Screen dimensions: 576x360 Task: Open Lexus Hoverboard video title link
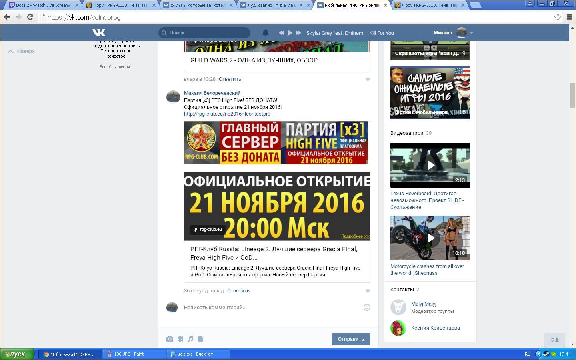[x=427, y=200]
